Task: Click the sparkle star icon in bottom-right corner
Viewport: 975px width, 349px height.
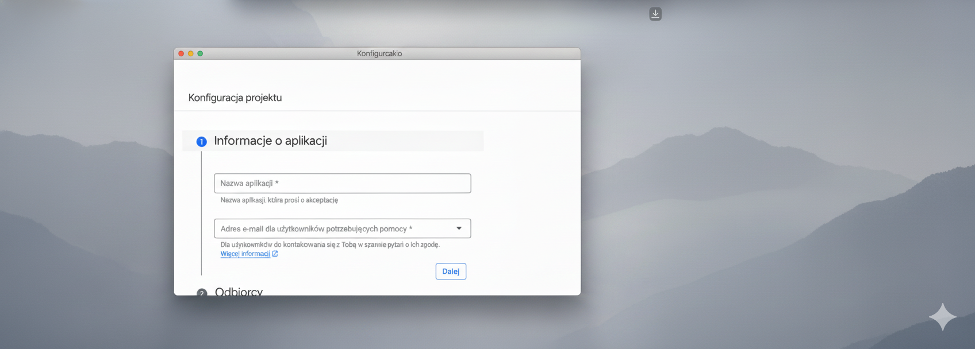Action: click(942, 317)
